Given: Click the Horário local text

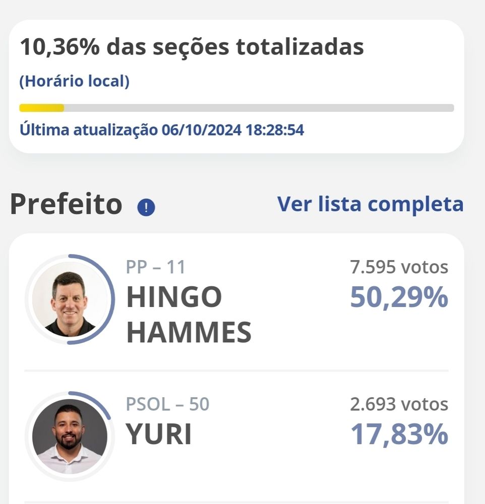Looking at the screenshot, I should point(74,81).
